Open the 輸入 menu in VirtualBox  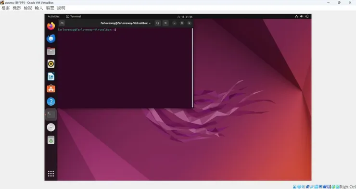[39, 8]
